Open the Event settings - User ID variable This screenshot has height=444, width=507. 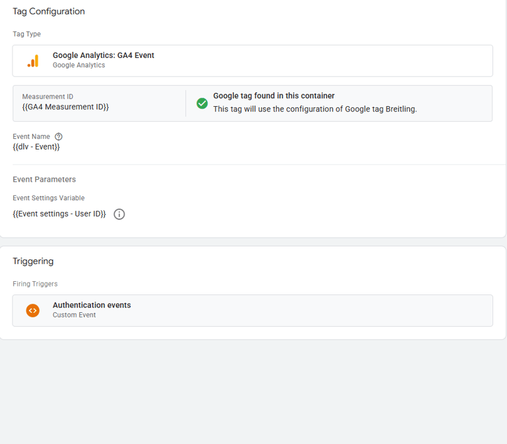(59, 214)
